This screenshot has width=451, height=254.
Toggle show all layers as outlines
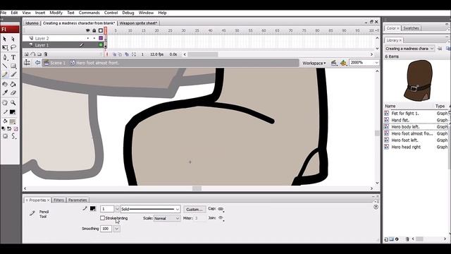point(101,30)
